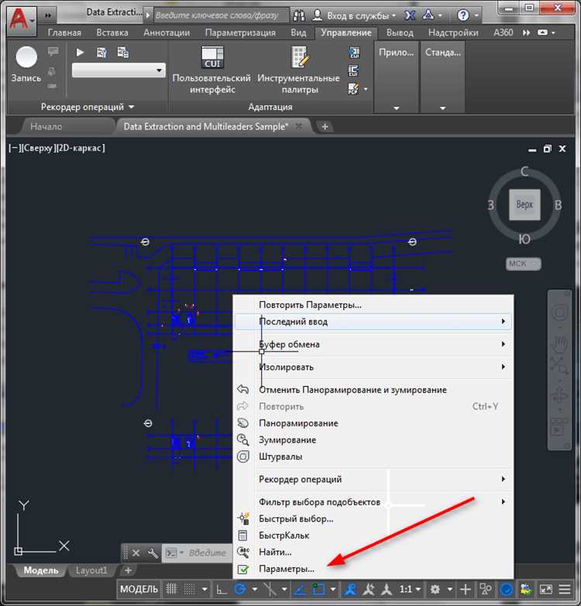Switch to the Вставка ribbon tab
Viewport: 581px width, 606px height.
(x=112, y=33)
